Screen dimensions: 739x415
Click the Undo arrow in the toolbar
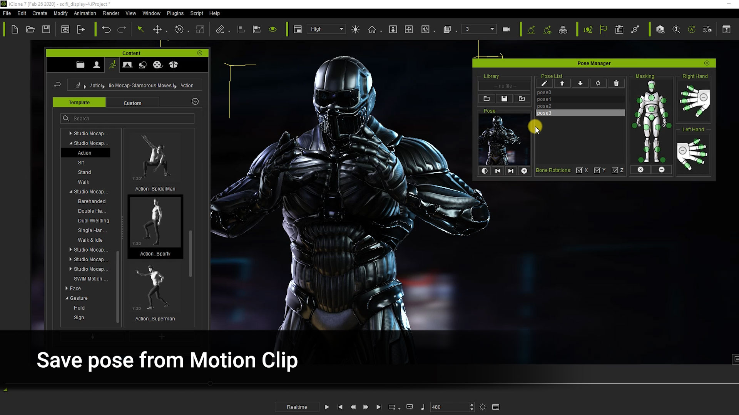pyautogui.click(x=106, y=29)
